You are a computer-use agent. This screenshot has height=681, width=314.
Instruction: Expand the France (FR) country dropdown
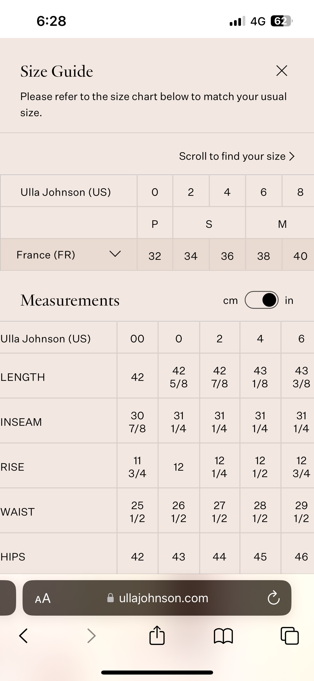tap(69, 255)
